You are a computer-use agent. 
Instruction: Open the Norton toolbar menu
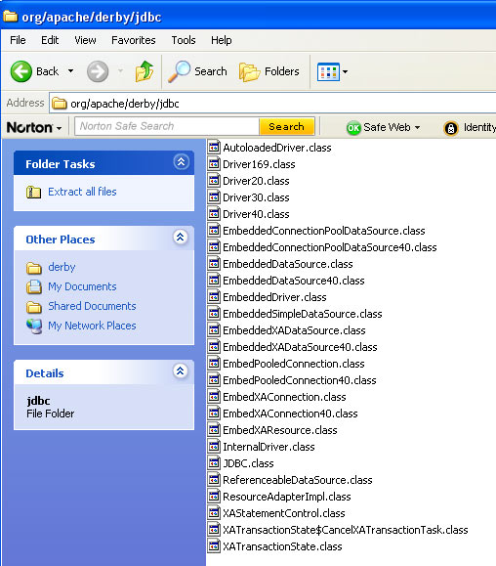tap(34, 127)
